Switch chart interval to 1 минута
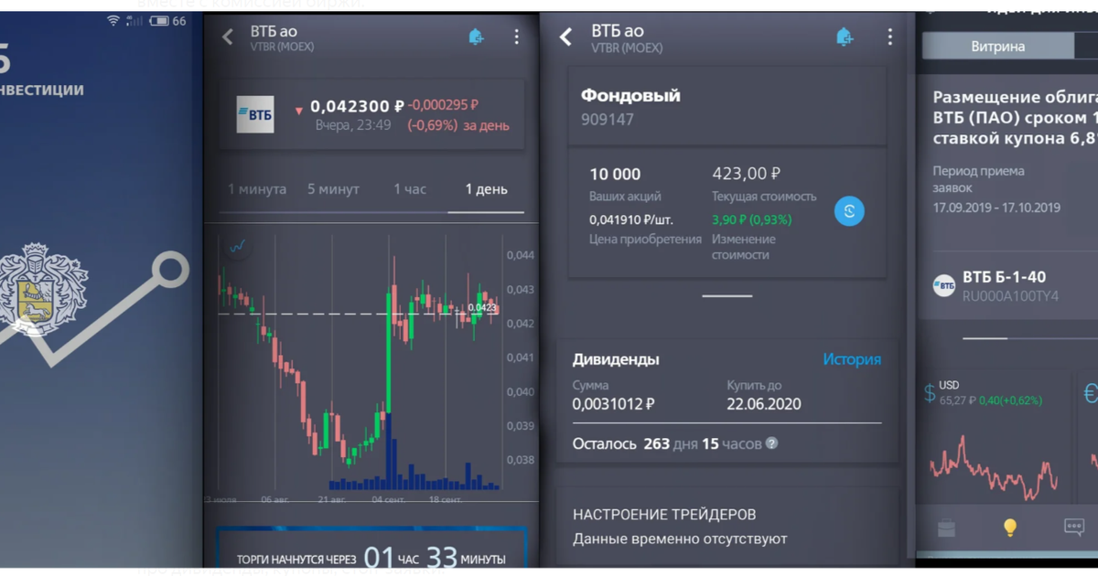 pos(257,189)
